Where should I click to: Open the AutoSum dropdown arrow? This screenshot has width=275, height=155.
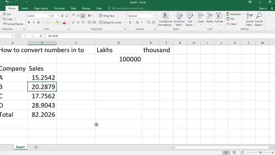244,14
